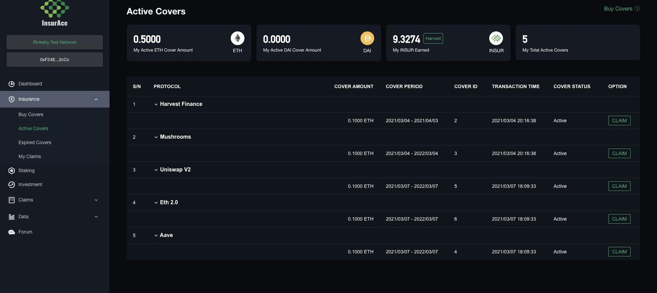The height and width of the screenshot is (293, 657).
Task: Click the Ethereum ETH coin icon
Action: 237,38
